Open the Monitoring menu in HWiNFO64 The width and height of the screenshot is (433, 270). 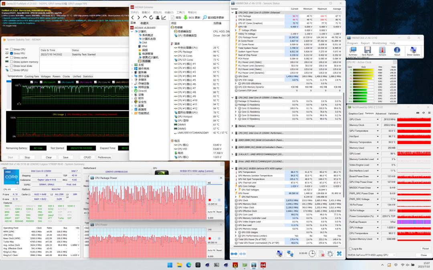379,43
